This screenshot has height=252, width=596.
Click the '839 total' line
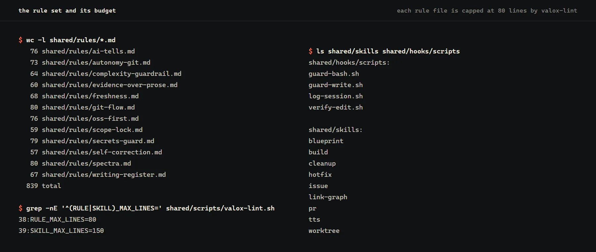(x=44, y=186)
